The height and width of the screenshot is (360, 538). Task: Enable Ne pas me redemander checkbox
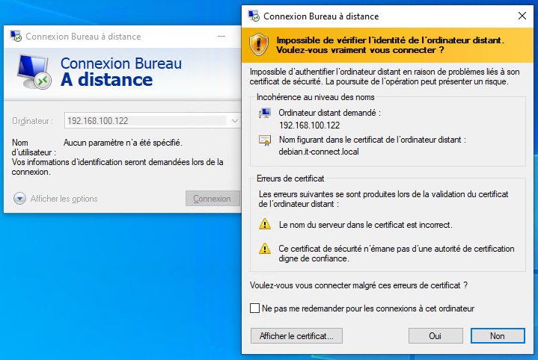254,308
